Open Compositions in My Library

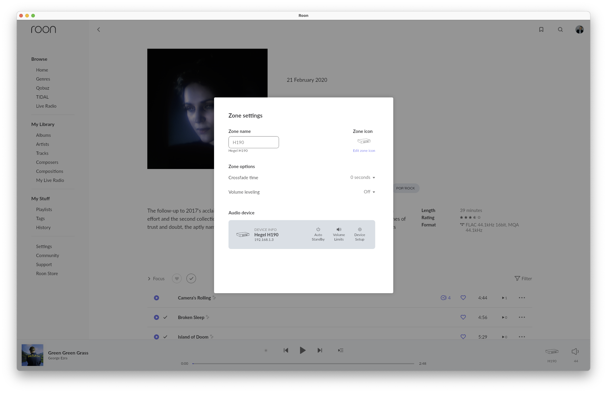point(50,171)
